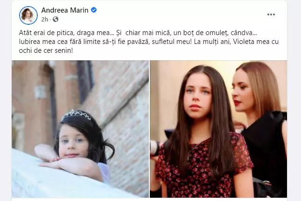Click the globe Public audience icon
Image resolution: width=301 pixels, height=201 pixels.
[x=56, y=19]
